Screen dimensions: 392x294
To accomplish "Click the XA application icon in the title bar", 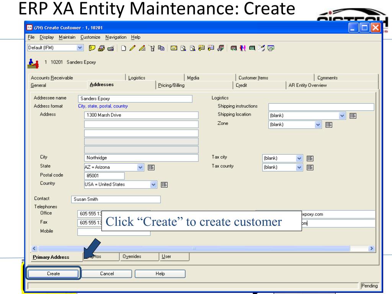I will click(x=29, y=28).
